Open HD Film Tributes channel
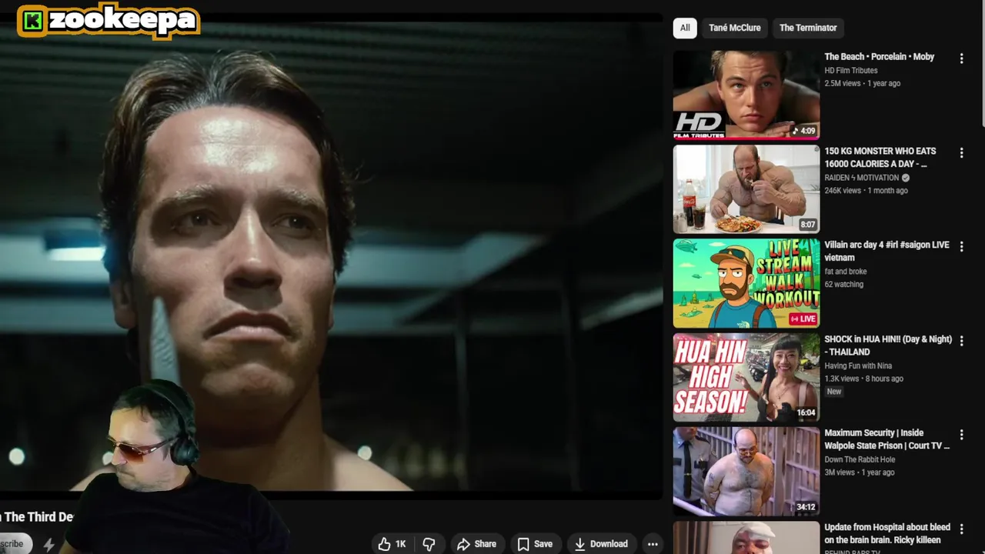 click(851, 71)
